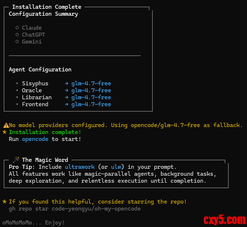Click the 'Installation Complete' box title
The height and width of the screenshot is (227, 247).
pos(47,7)
